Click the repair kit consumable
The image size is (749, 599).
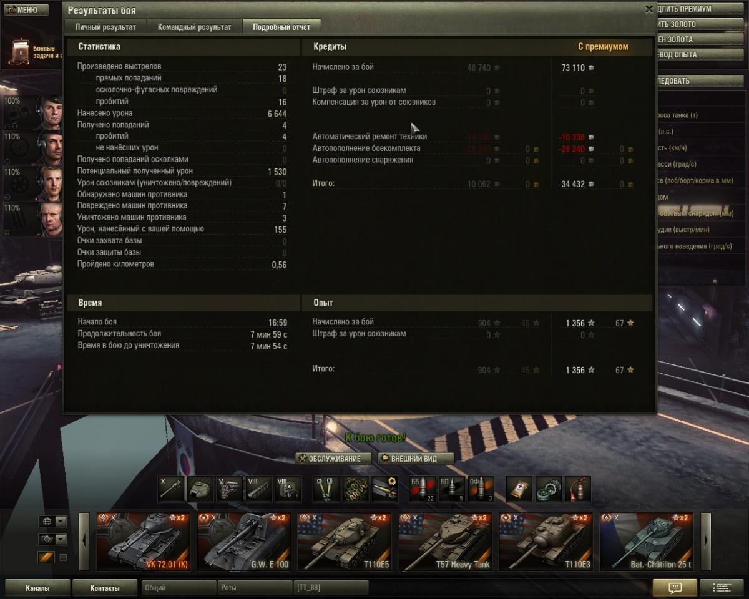click(x=549, y=489)
